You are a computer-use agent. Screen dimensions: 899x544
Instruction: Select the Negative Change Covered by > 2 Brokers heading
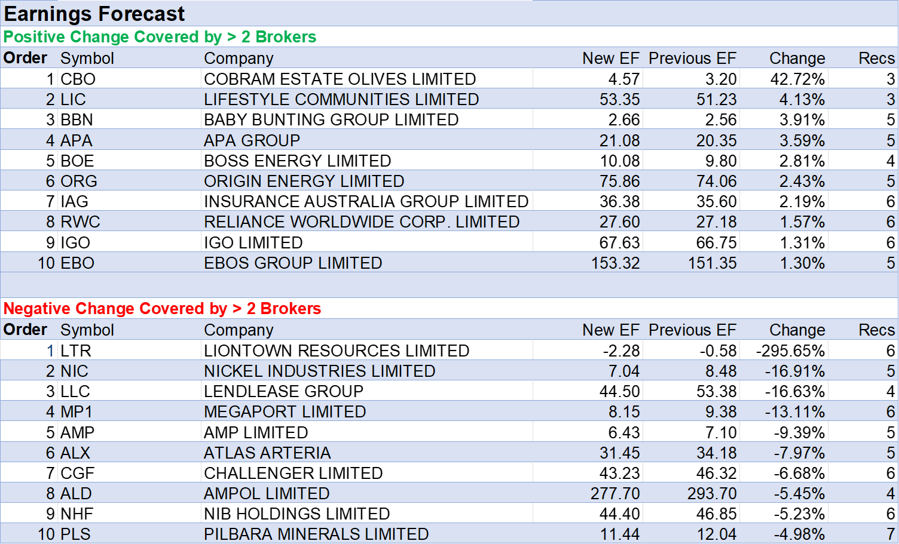163,309
